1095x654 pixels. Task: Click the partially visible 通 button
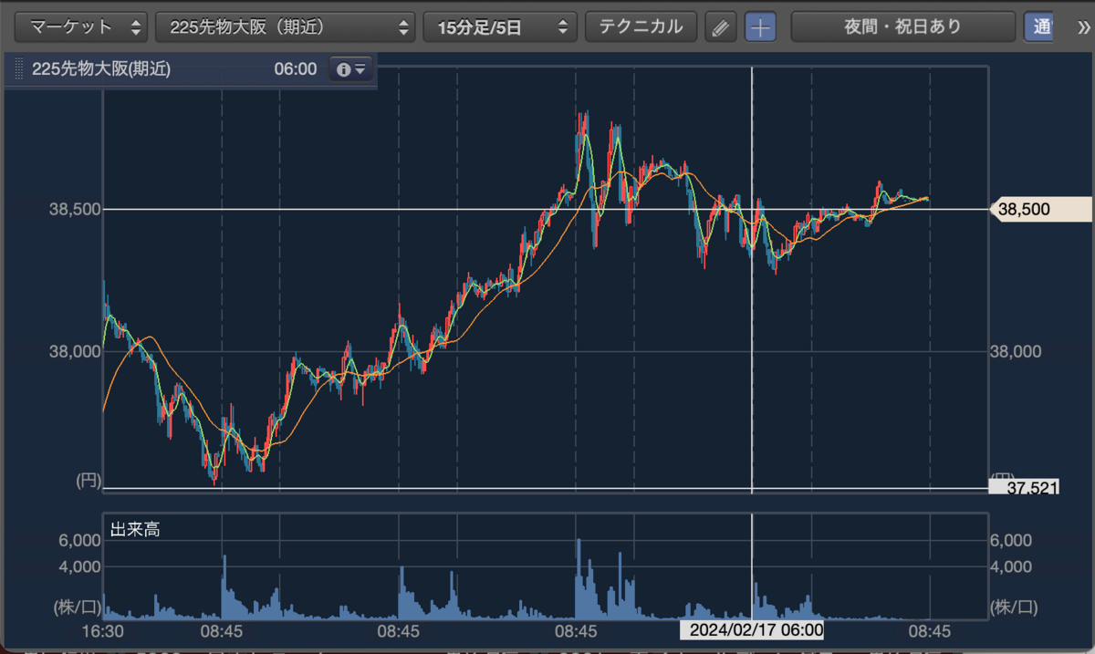click(x=1038, y=26)
